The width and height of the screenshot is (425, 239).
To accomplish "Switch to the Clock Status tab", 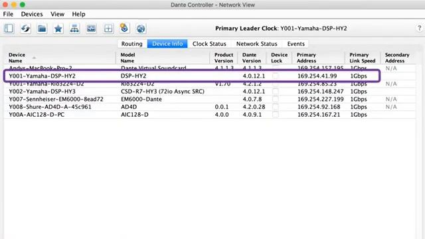I will pos(209,44).
